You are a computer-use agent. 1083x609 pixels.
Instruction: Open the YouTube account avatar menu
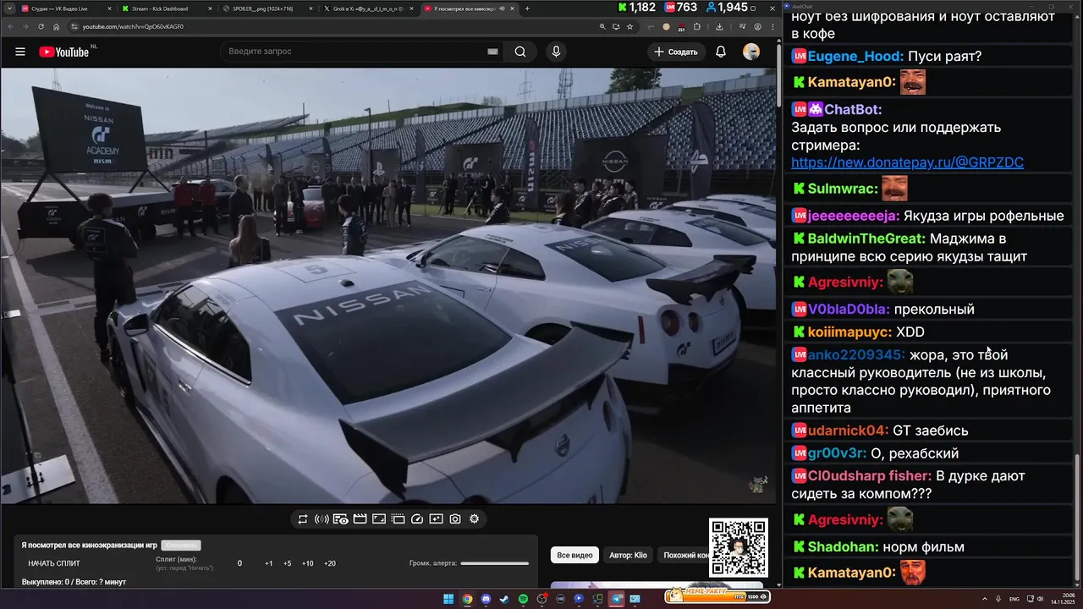[x=751, y=52]
